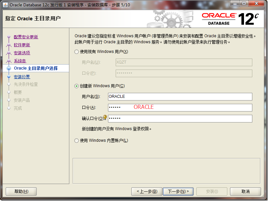Click the disabled 用户名(U) field showing XQZT

184,62
